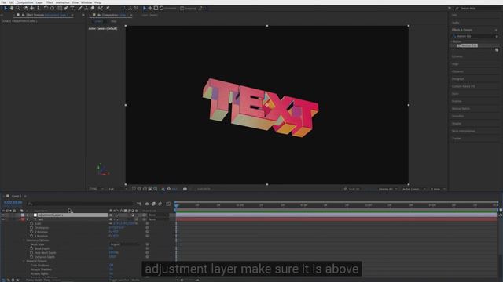Click the frame blending icon in timeline

click(154, 204)
